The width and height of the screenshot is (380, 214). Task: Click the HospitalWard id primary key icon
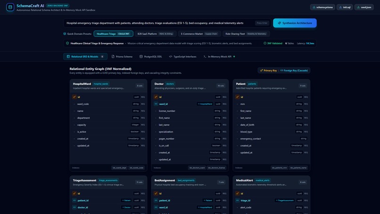[x=74, y=97]
